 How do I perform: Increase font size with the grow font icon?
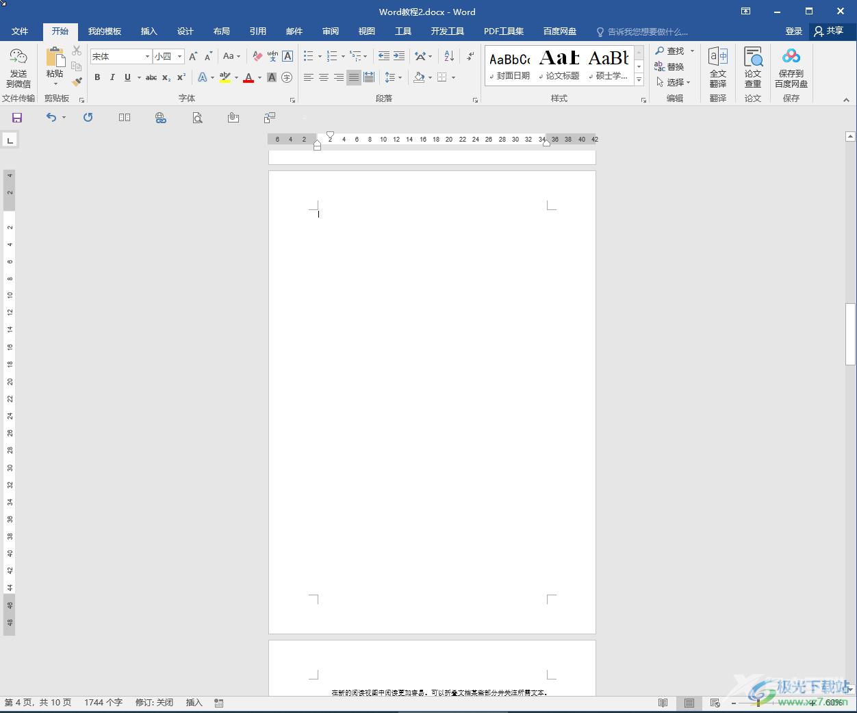click(193, 56)
